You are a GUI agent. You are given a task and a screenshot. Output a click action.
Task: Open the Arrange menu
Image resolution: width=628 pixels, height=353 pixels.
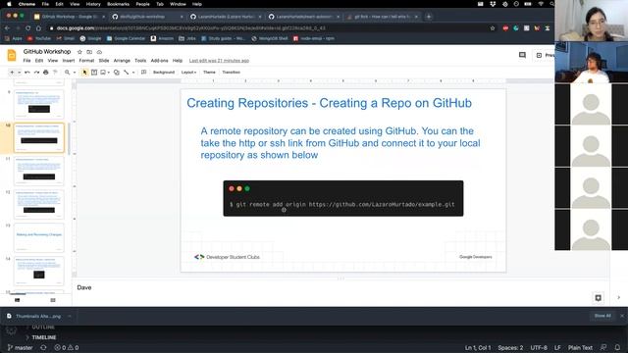tap(122, 61)
